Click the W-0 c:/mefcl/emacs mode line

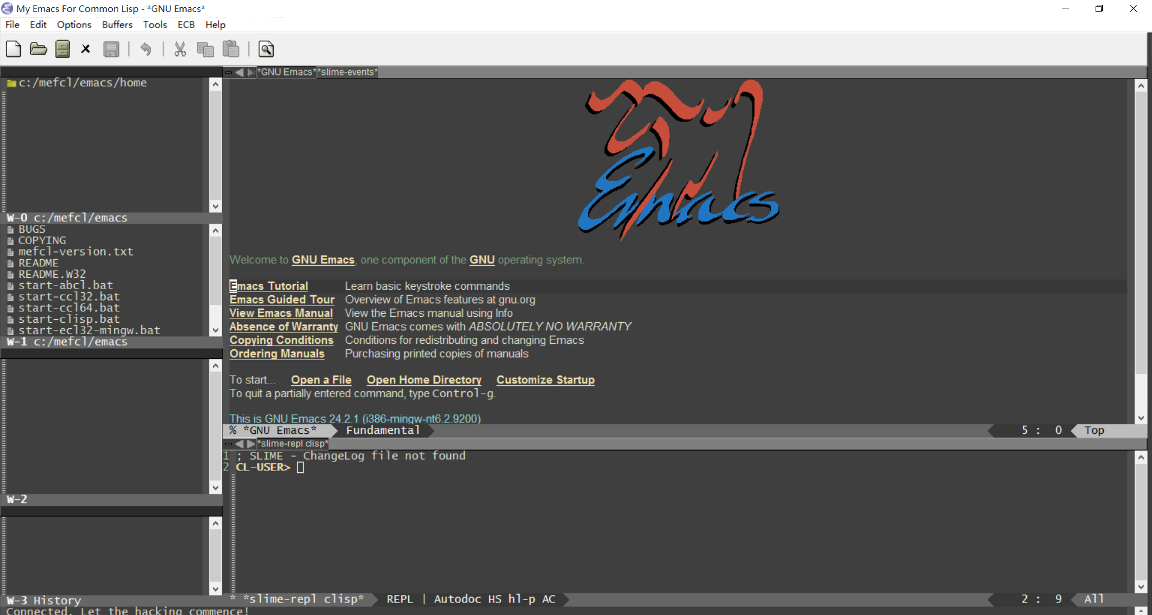[x=111, y=218]
